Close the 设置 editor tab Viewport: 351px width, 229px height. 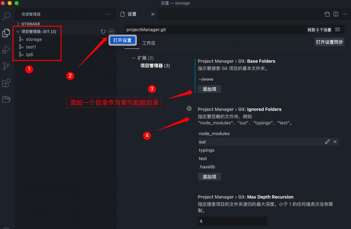coord(153,14)
